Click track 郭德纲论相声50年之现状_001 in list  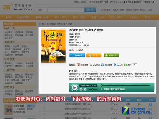point(78,104)
